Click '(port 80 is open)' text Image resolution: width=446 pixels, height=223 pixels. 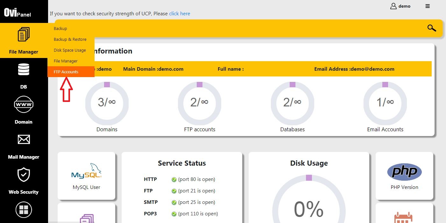tap(197, 179)
